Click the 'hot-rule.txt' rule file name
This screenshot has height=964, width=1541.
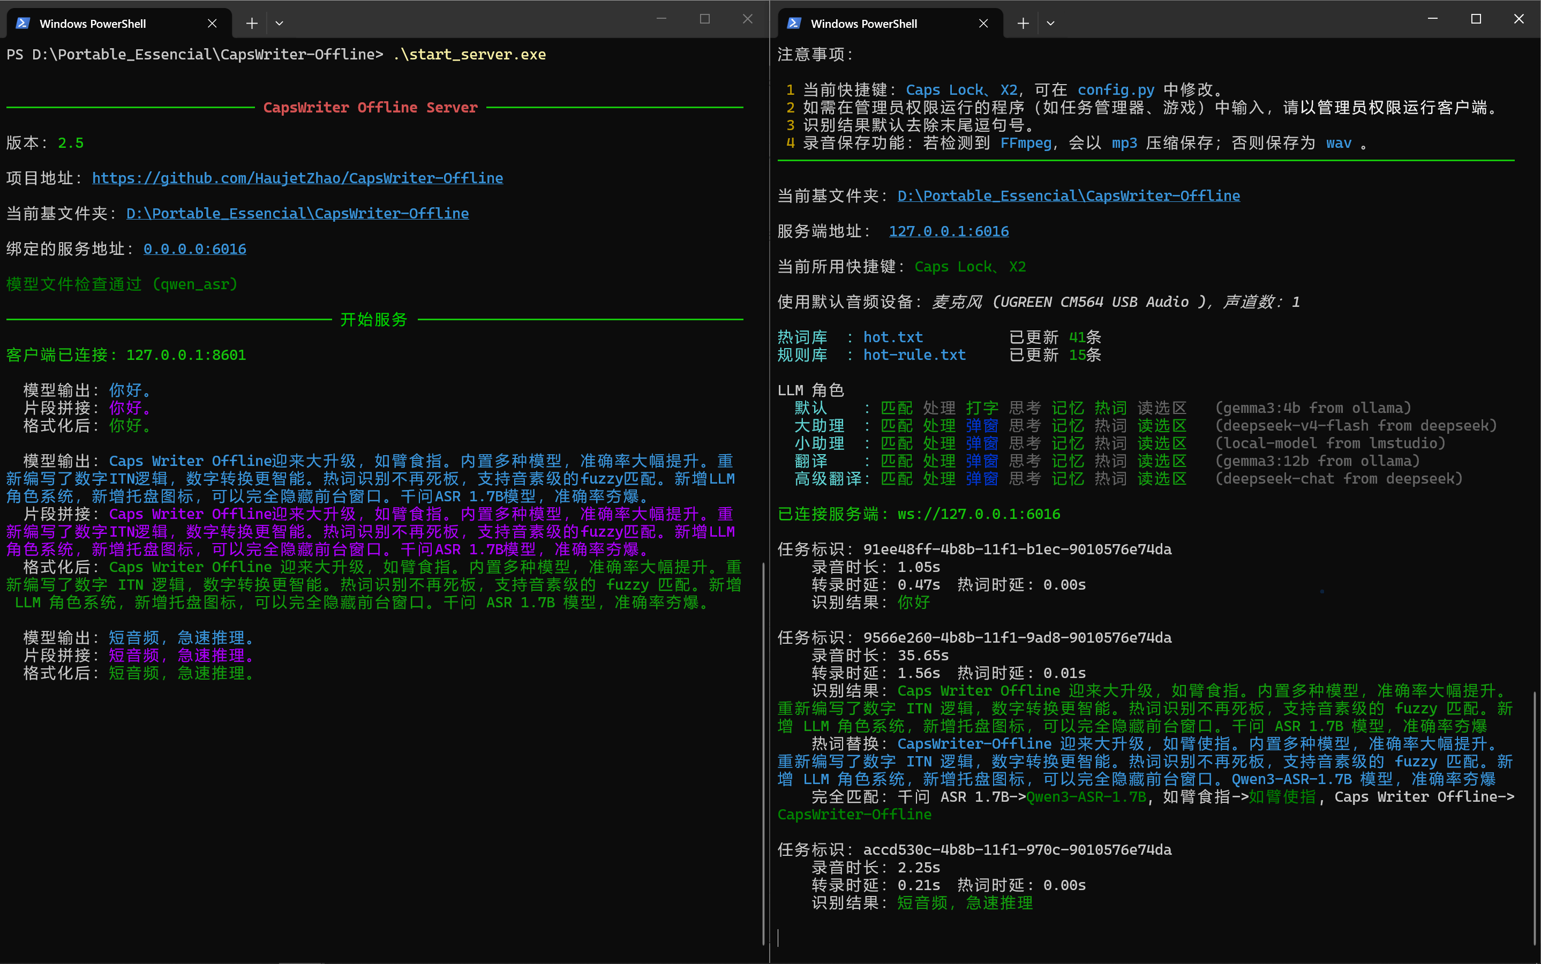(x=914, y=355)
